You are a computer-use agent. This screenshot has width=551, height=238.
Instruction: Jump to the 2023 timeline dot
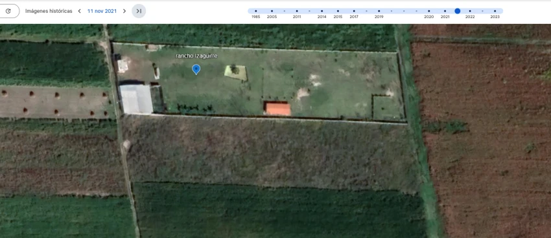pyautogui.click(x=495, y=11)
